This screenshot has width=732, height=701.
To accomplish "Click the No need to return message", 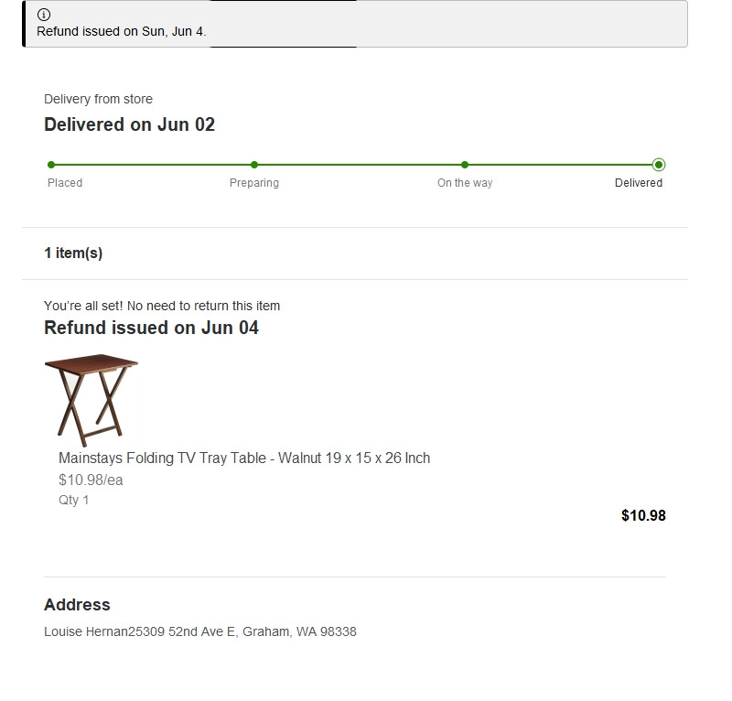I will coord(162,306).
